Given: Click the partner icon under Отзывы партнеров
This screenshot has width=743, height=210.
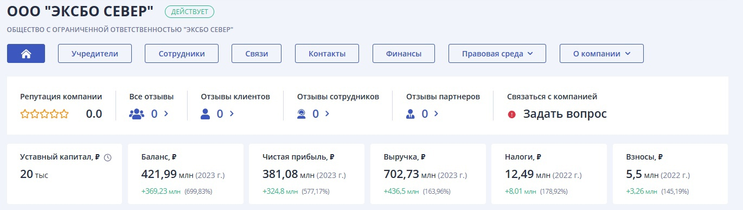Looking at the screenshot, I should point(411,114).
